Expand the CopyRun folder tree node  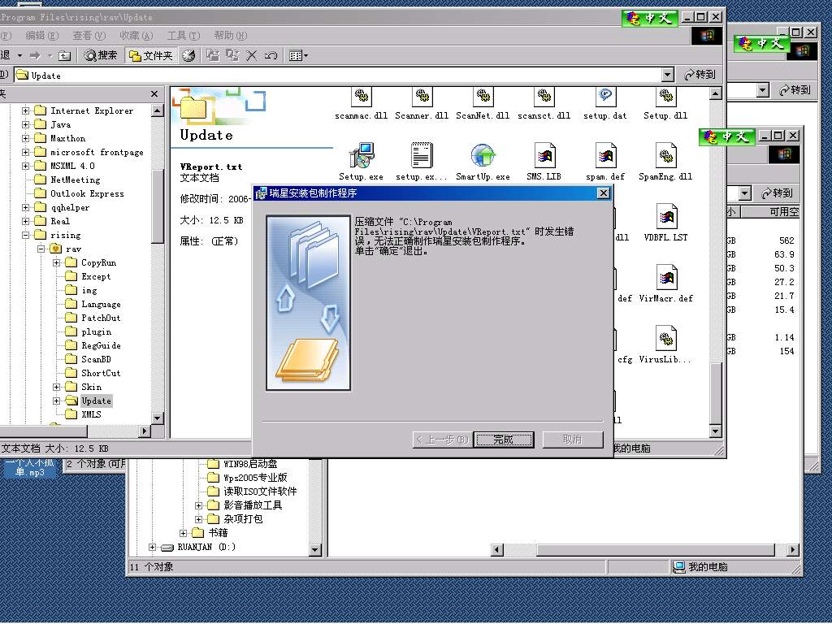[57, 263]
